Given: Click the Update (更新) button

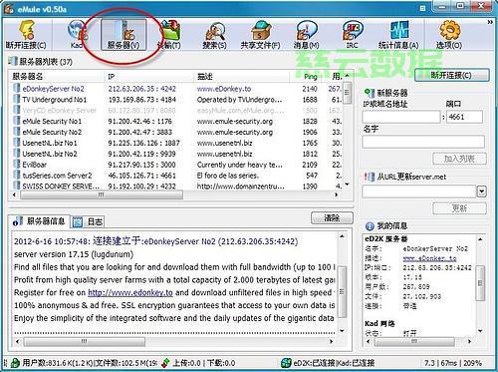Looking at the screenshot, I should (459, 208).
